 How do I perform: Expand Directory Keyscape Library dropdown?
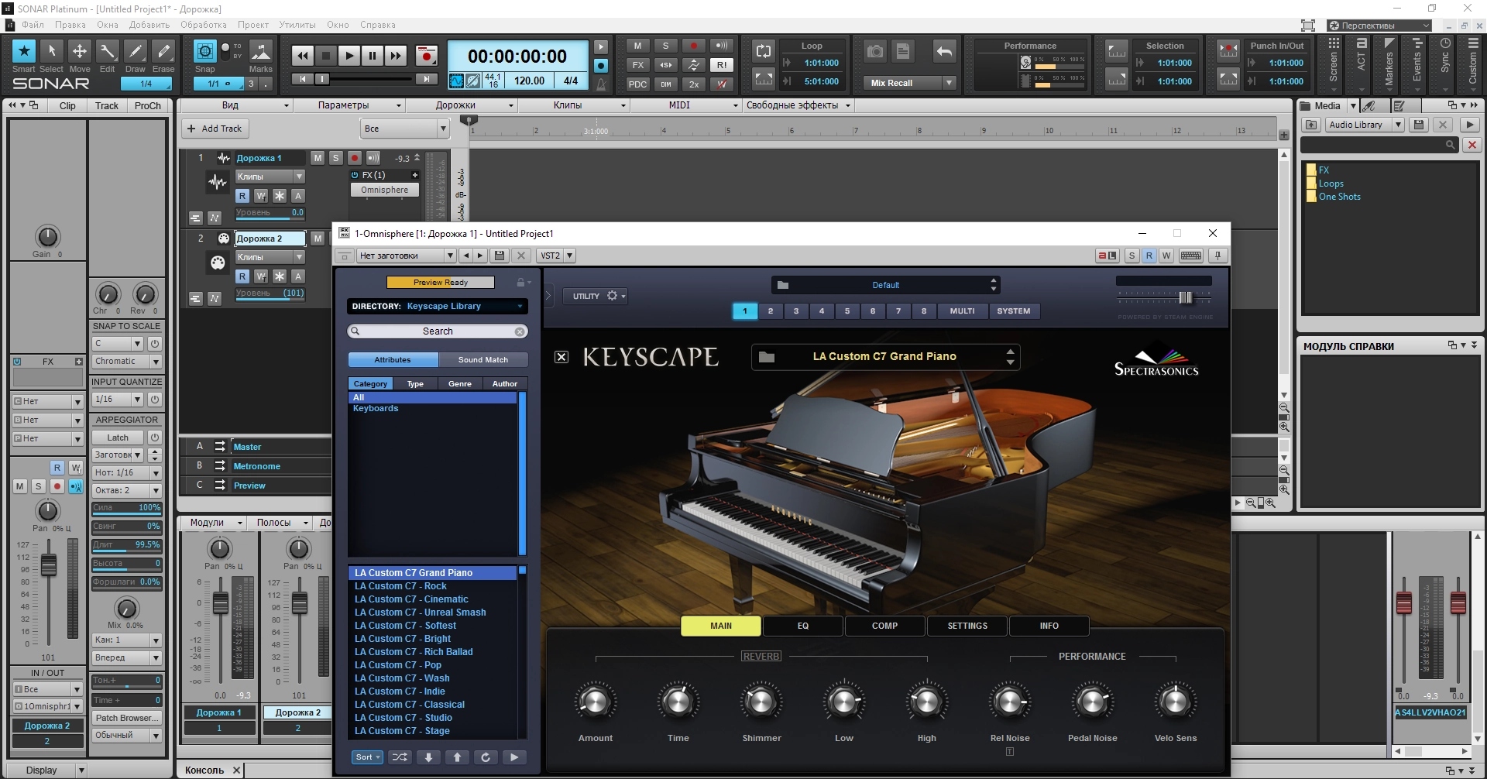[x=438, y=307]
